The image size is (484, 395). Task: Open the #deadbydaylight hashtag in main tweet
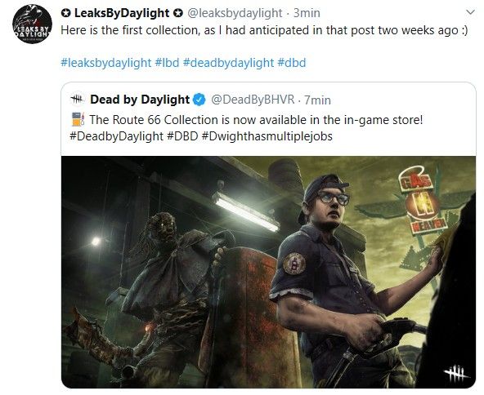pyautogui.click(x=228, y=63)
